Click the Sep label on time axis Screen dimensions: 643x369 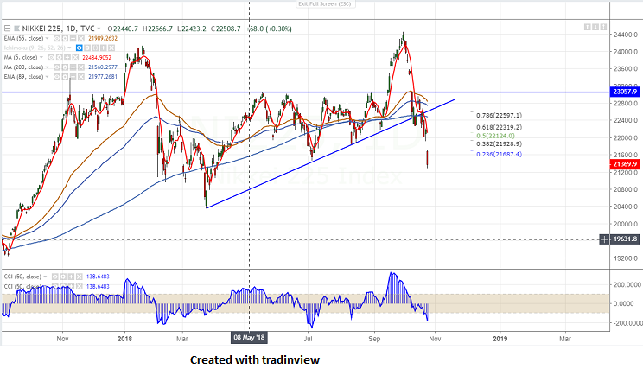pyautogui.click(x=374, y=339)
